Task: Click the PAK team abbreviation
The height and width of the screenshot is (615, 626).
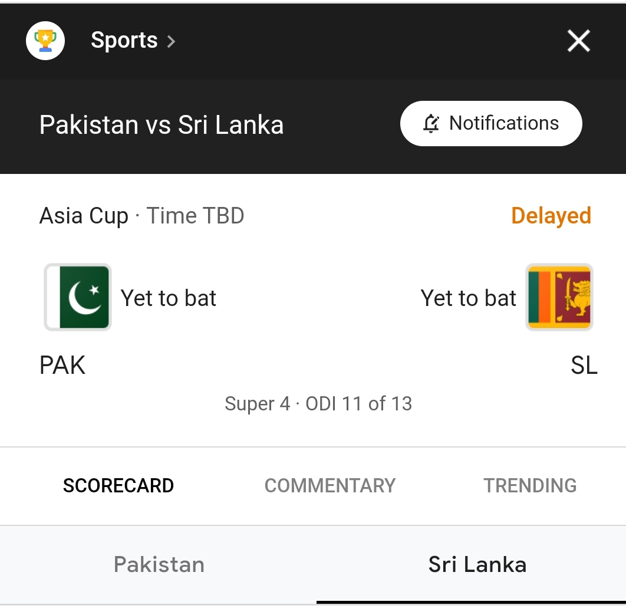Action: click(62, 365)
